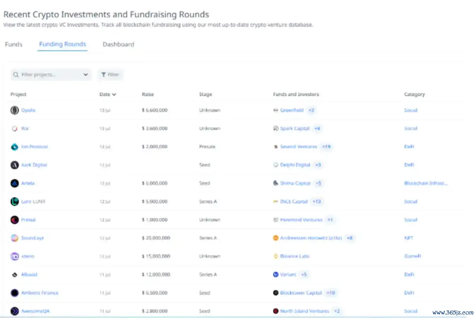This screenshot has width=476, height=318.
Task: Expand the +19 investors badge for Ion Protocol
Action: point(326,147)
